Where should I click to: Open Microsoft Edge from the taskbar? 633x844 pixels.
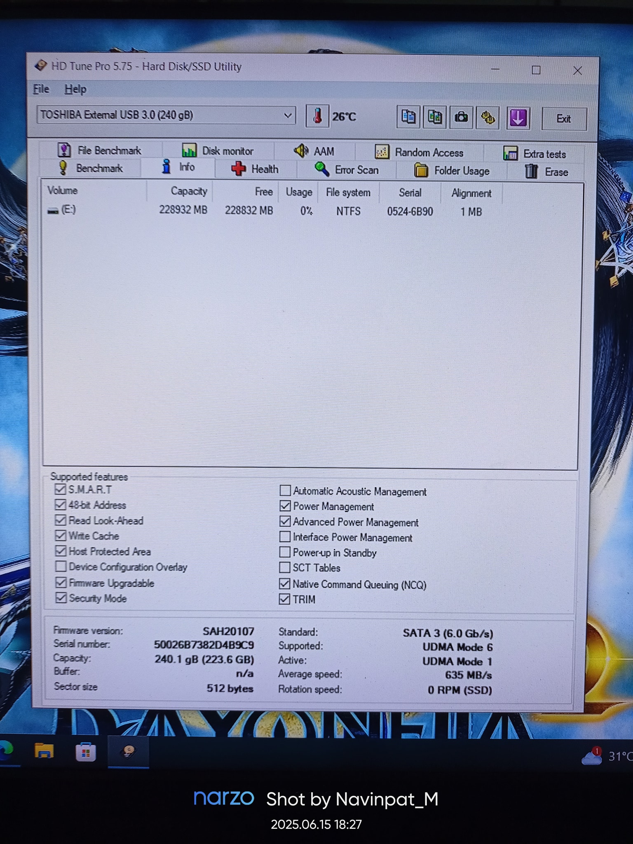(6, 750)
